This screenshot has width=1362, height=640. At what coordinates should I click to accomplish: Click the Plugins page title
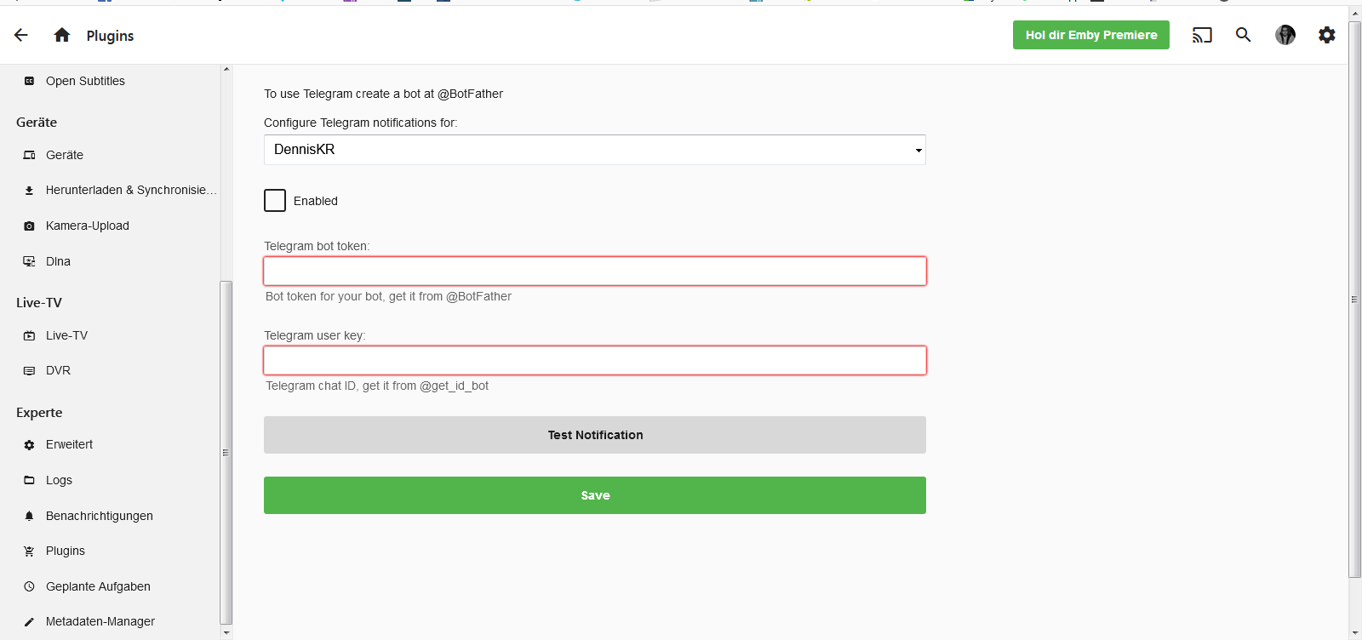coord(110,36)
